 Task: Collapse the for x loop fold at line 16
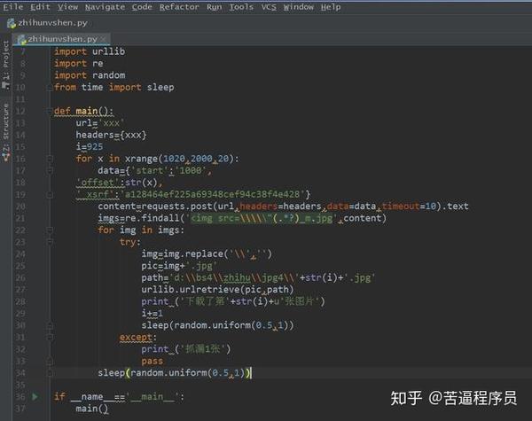pos(50,159)
